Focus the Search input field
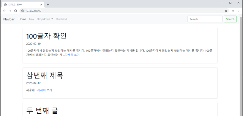243x116 pixels. (205, 19)
